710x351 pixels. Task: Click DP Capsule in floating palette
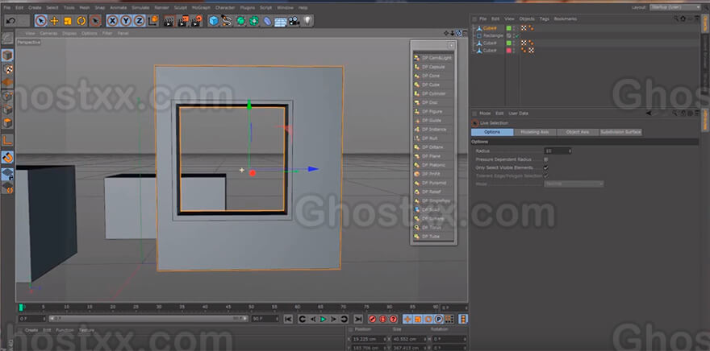(x=433, y=67)
